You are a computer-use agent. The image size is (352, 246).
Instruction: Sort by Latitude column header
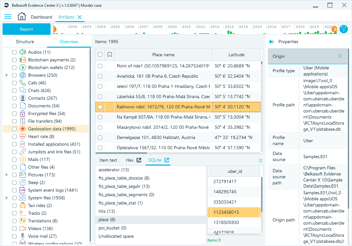(236, 55)
